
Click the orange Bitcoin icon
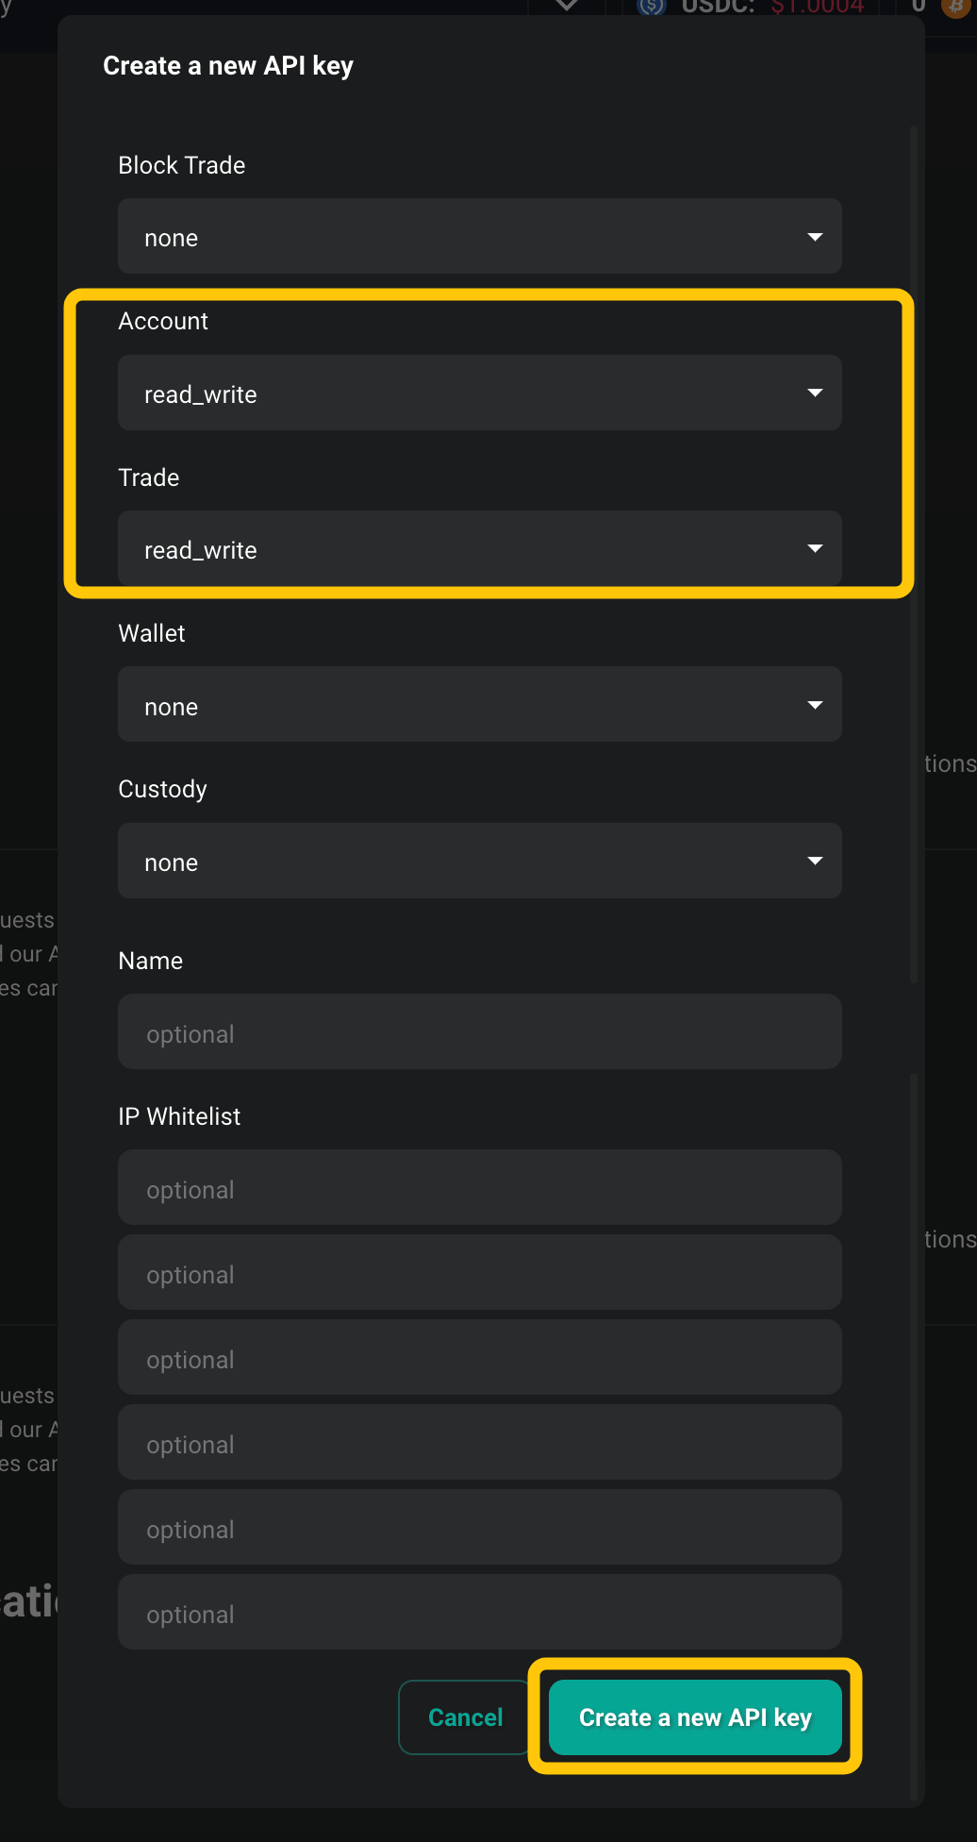(956, 7)
